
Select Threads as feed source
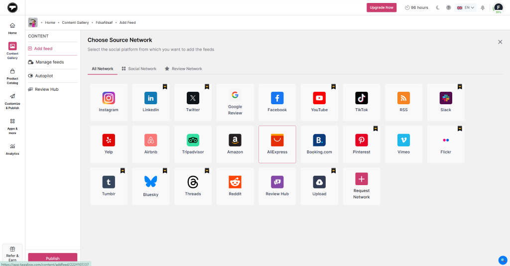(x=193, y=186)
